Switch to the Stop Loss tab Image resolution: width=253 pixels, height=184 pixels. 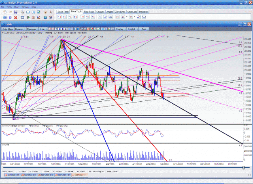(x=132, y=12)
